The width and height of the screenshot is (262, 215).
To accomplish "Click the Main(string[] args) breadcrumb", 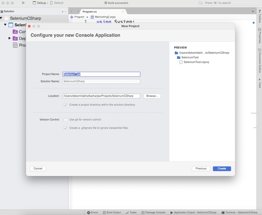I will click(x=103, y=17).
